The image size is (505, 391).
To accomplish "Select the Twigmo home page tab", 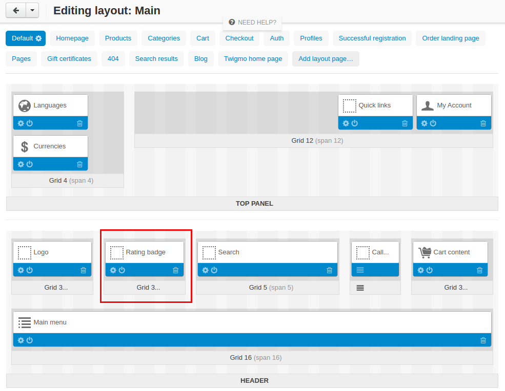I will (x=253, y=59).
